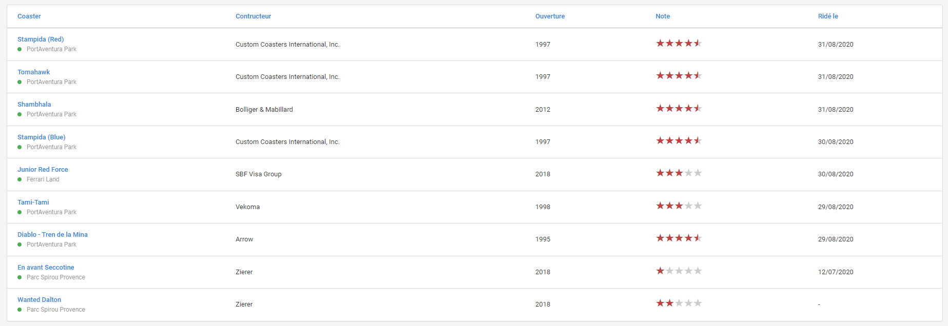Click green status dot under Stampida (Blue)

point(20,147)
